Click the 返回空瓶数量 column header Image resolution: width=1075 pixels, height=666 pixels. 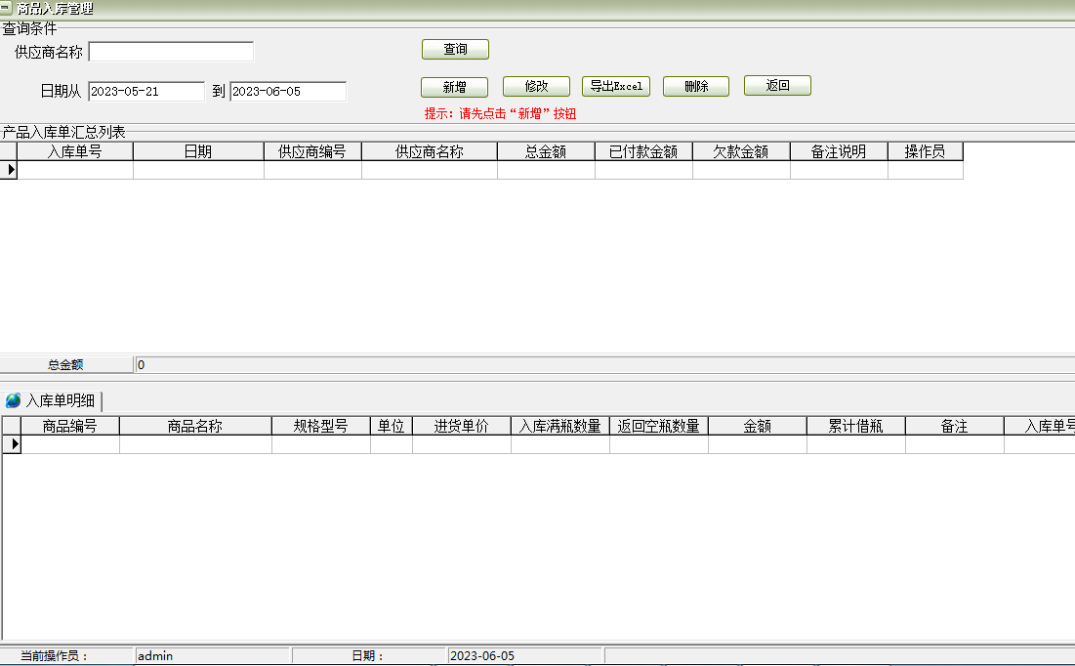659,426
